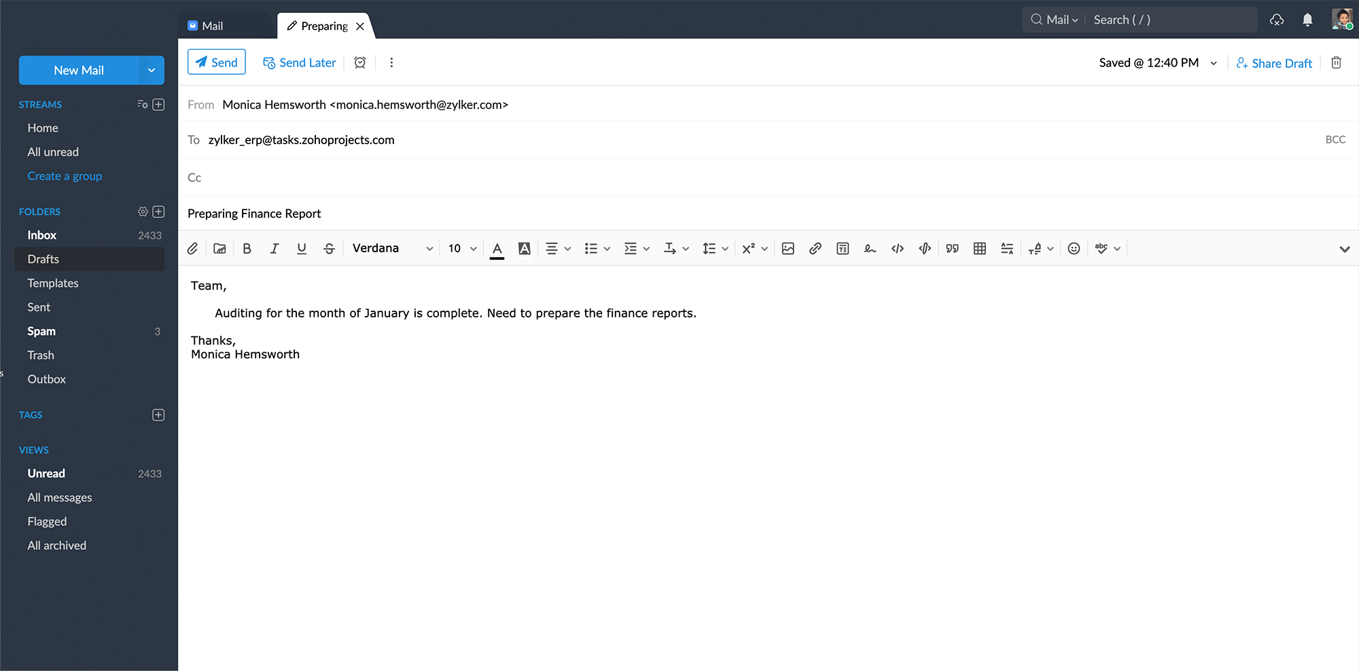Expand the Saved draft status arrow
This screenshot has width=1359, height=671.
coord(1214,63)
